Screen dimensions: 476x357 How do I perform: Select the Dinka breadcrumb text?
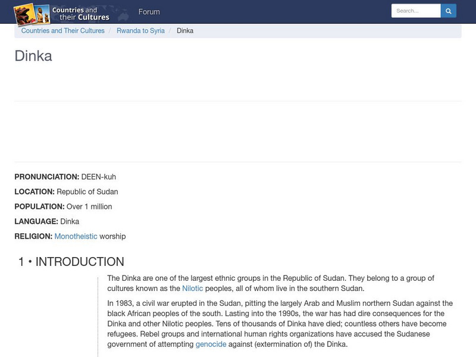point(185,31)
